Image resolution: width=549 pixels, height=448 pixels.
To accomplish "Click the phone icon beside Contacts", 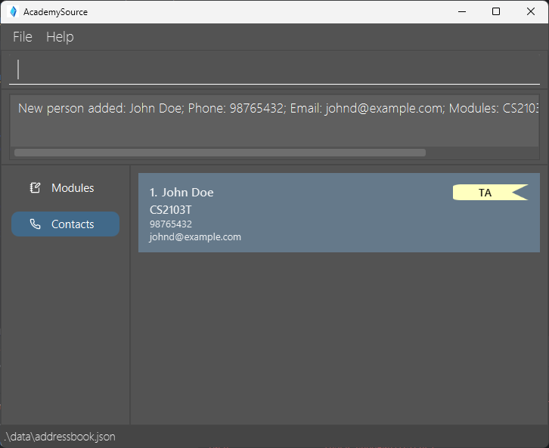I will click(x=35, y=224).
